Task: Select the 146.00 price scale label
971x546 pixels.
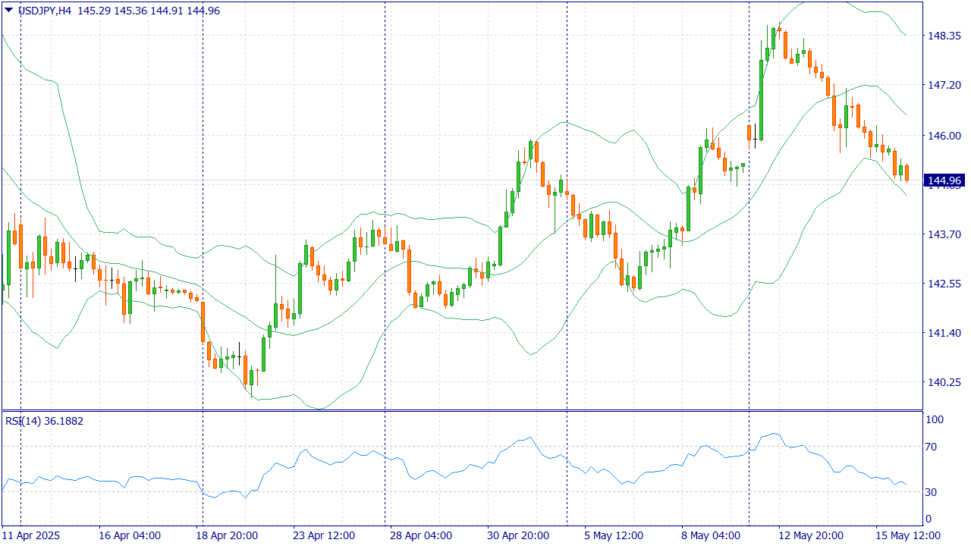Action: click(x=944, y=136)
